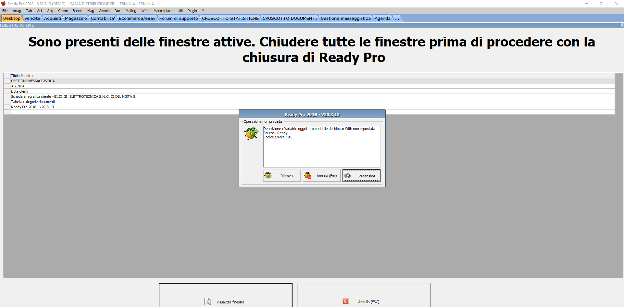Switch to the Acquisti tab
624x307 pixels.
[x=53, y=18]
